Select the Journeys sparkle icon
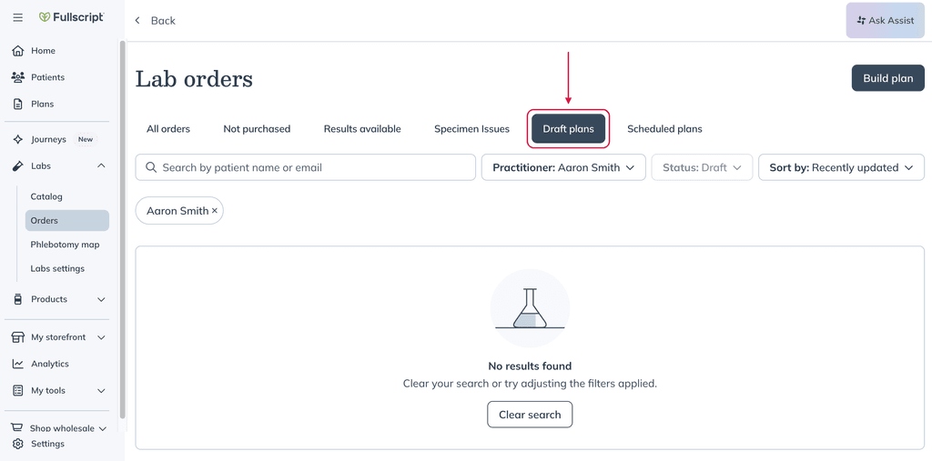The height and width of the screenshot is (461, 932). click(18, 139)
